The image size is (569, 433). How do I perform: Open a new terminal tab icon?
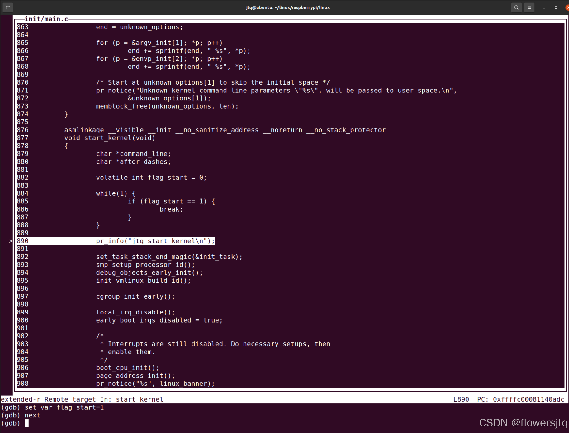point(8,7)
